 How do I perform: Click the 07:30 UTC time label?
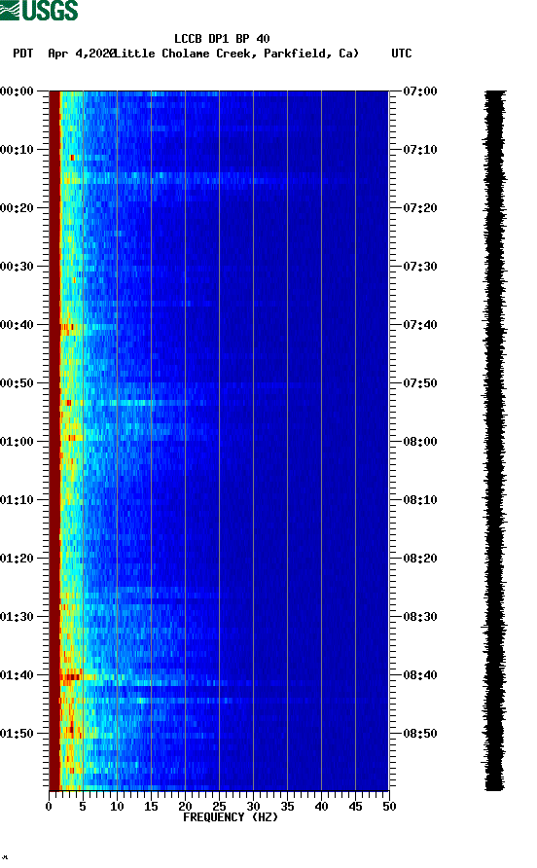tap(420, 267)
